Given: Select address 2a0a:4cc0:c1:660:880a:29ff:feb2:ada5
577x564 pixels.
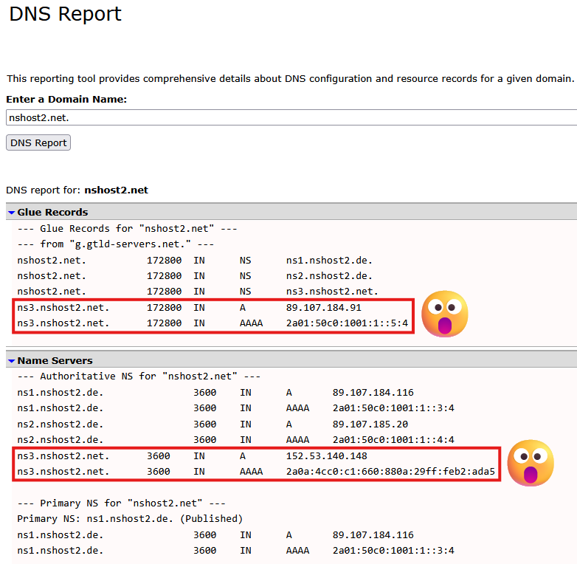Looking at the screenshot, I should pos(390,471).
